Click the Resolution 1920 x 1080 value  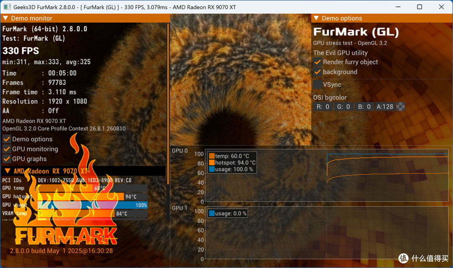[68, 101]
